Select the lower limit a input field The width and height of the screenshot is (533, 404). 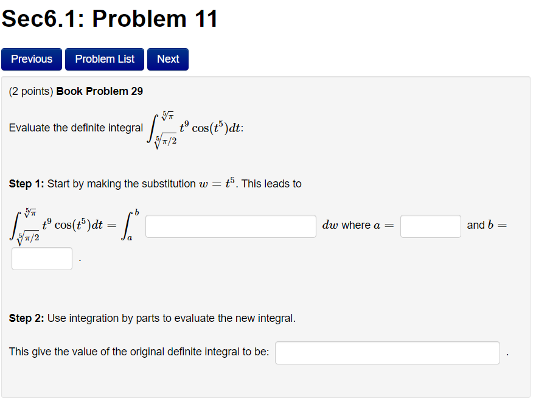coord(430,226)
